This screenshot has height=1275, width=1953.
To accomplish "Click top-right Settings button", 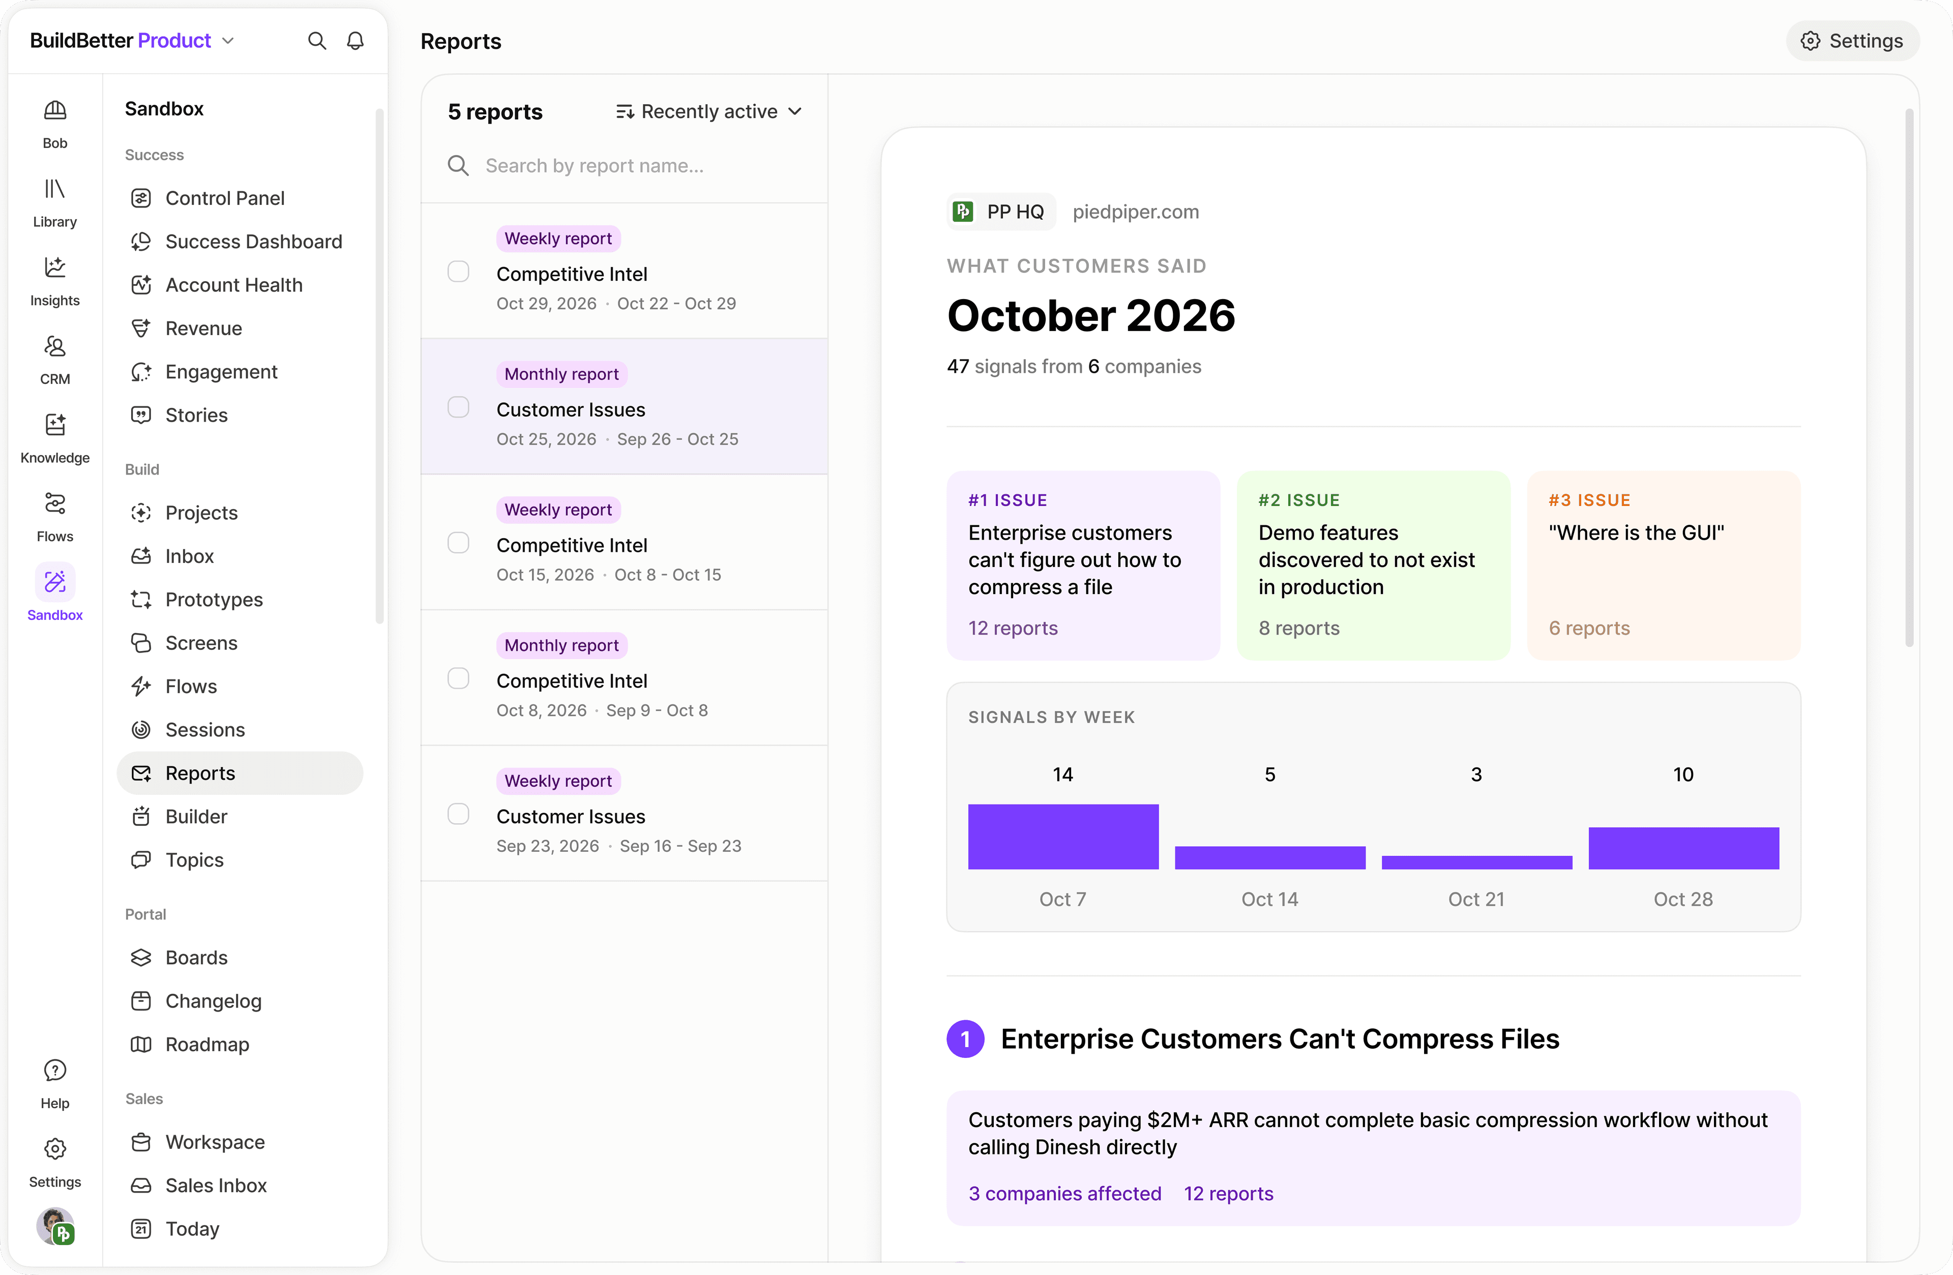I will pos(1852,41).
